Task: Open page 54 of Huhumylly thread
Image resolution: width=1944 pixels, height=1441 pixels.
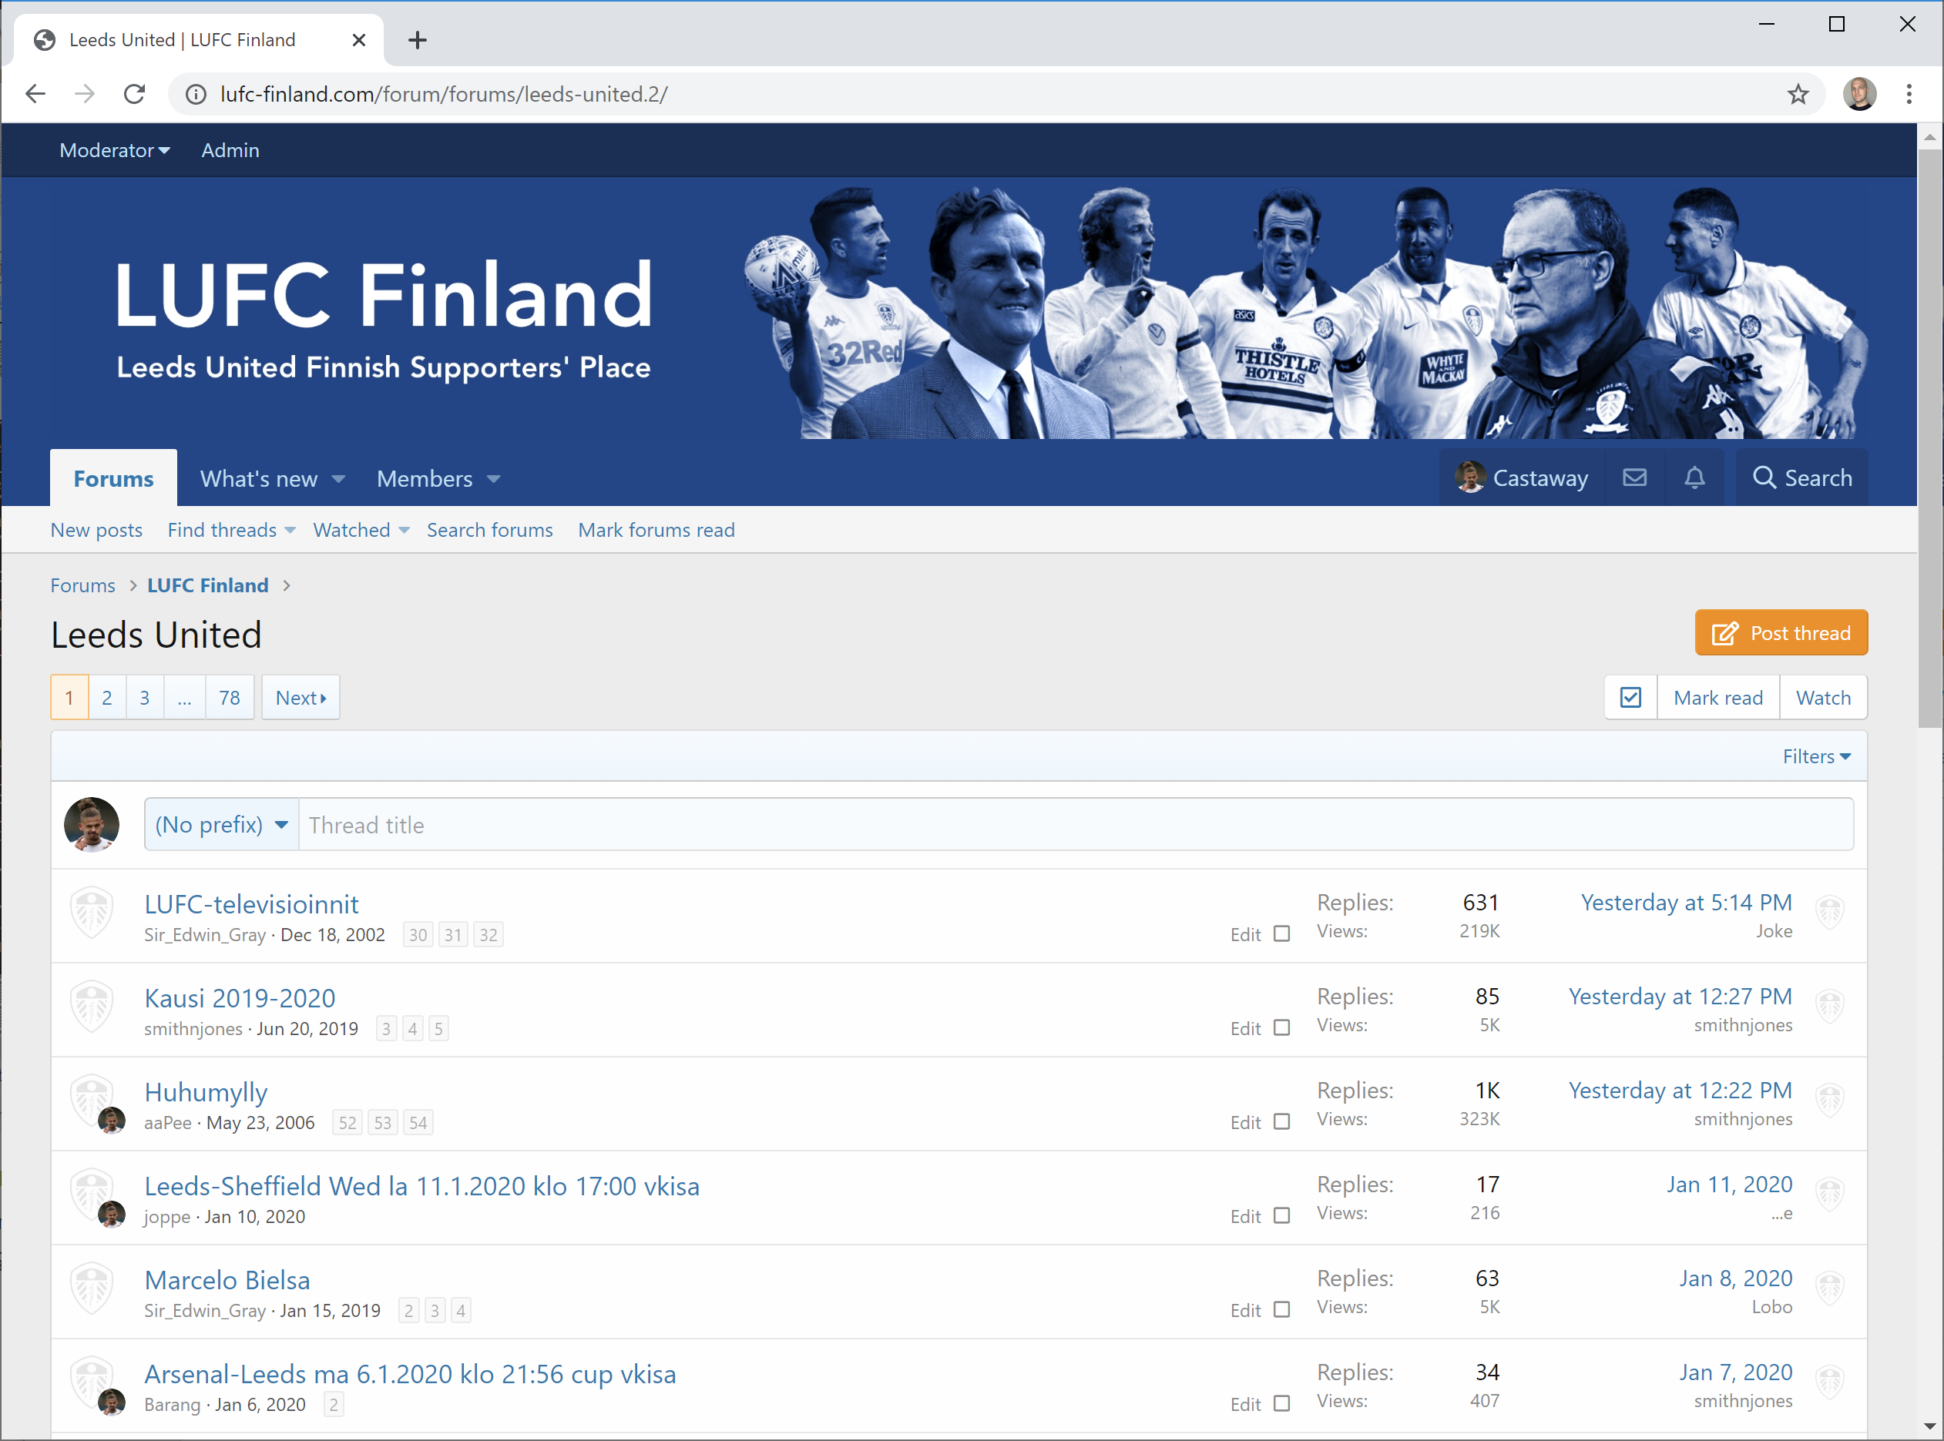Action: tap(418, 1123)
